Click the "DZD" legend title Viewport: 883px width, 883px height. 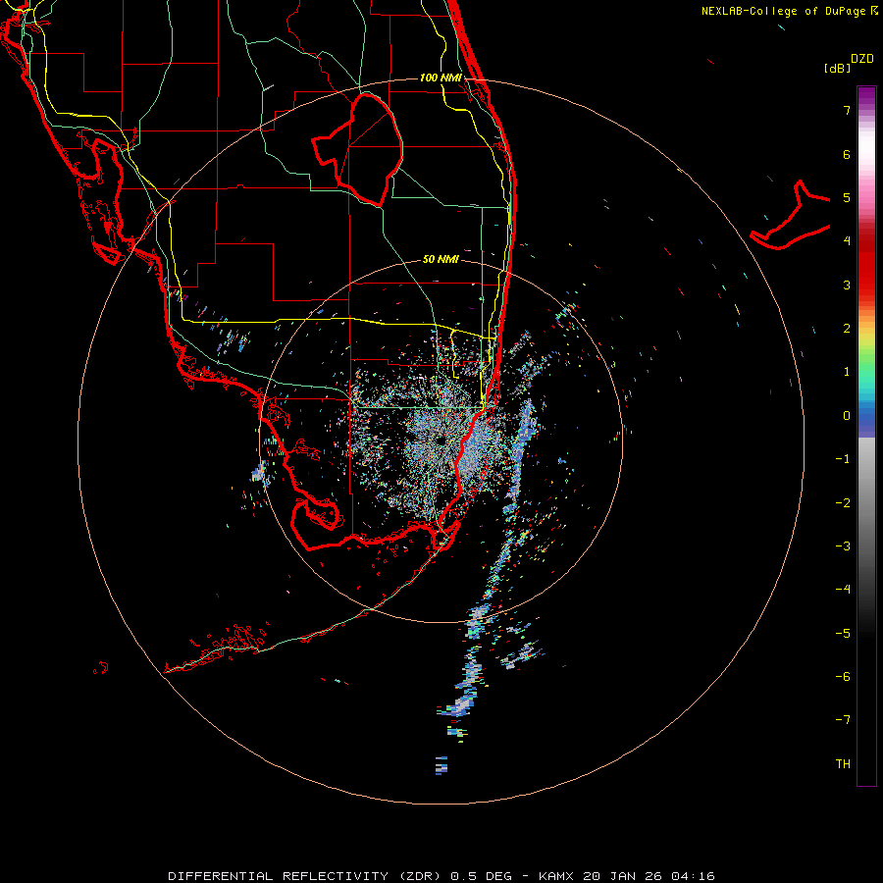tap(862, 59)
